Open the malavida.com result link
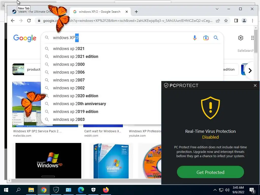The image size is (260, 195). [22, 136]
